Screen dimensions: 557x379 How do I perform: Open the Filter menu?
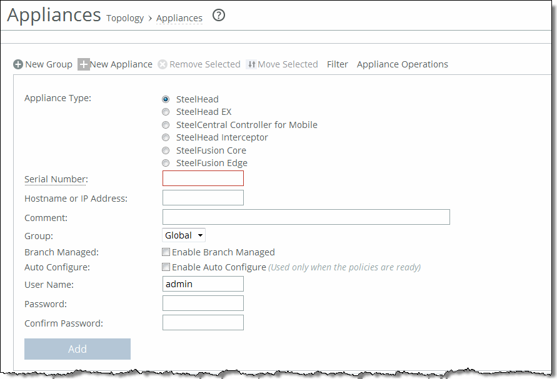337,64
